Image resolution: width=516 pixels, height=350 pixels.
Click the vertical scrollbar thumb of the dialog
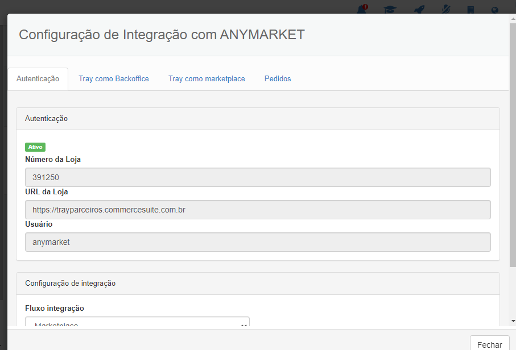[x=513, y=145]
